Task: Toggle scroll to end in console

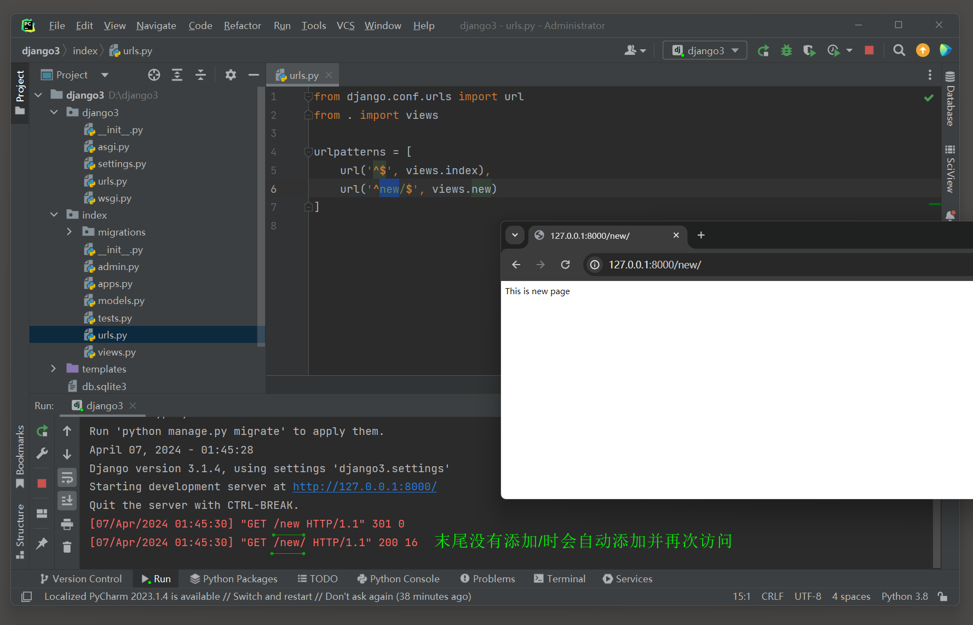Action: pos(67,500)
